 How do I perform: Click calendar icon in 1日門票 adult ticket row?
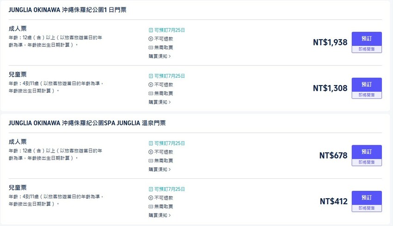(151, 30)
